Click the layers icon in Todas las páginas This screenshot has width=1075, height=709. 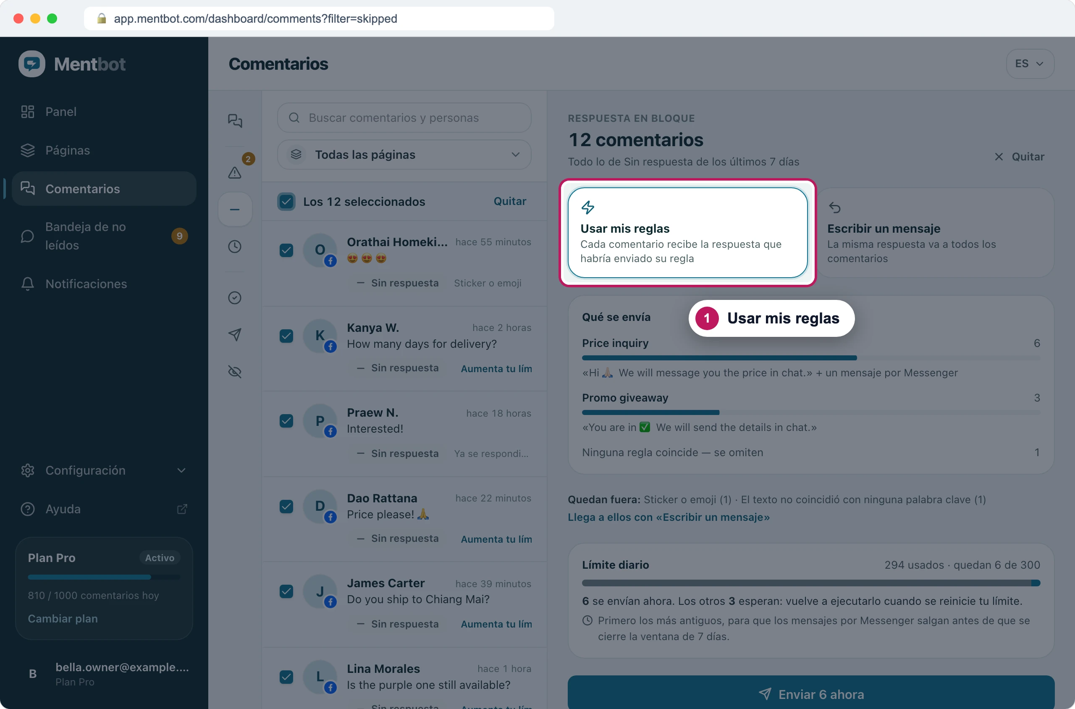click(x=296, y=155)
